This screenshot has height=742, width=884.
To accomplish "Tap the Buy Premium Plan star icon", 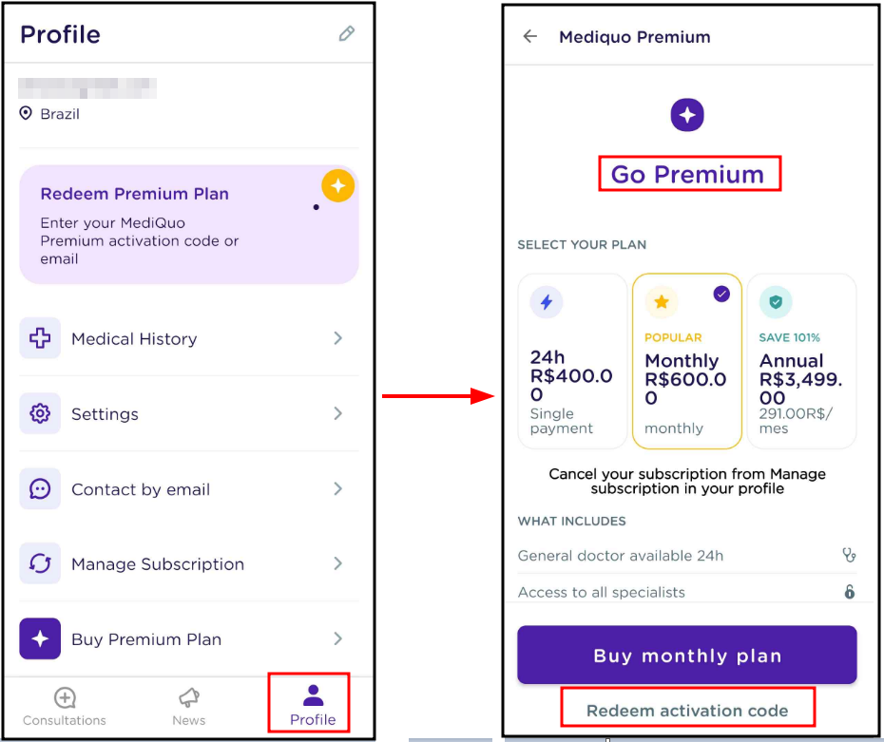I will 40,639.
